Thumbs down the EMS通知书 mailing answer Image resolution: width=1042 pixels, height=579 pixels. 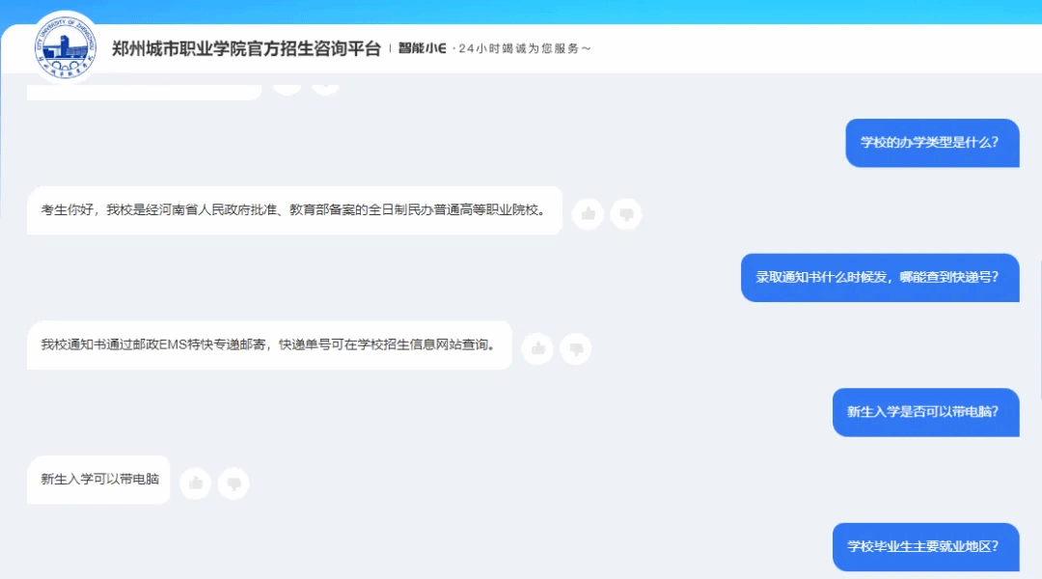point(576,348)
